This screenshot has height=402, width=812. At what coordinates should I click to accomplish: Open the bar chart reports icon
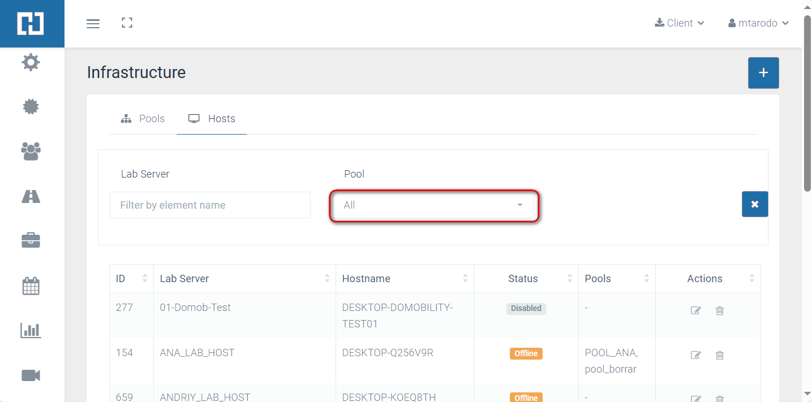click(x=31, y=330)
